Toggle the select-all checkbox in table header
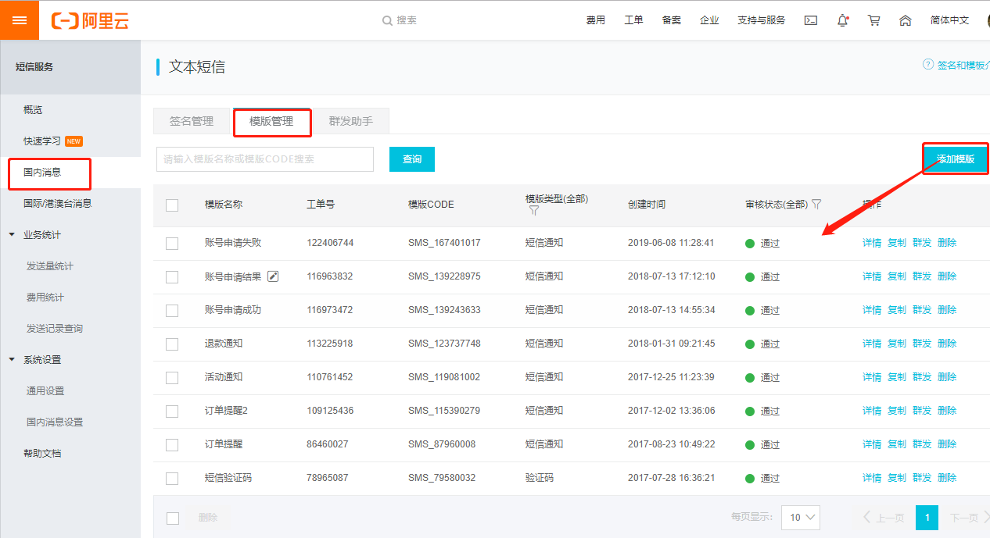The image size is (990, 538). (x=172, y=205)
